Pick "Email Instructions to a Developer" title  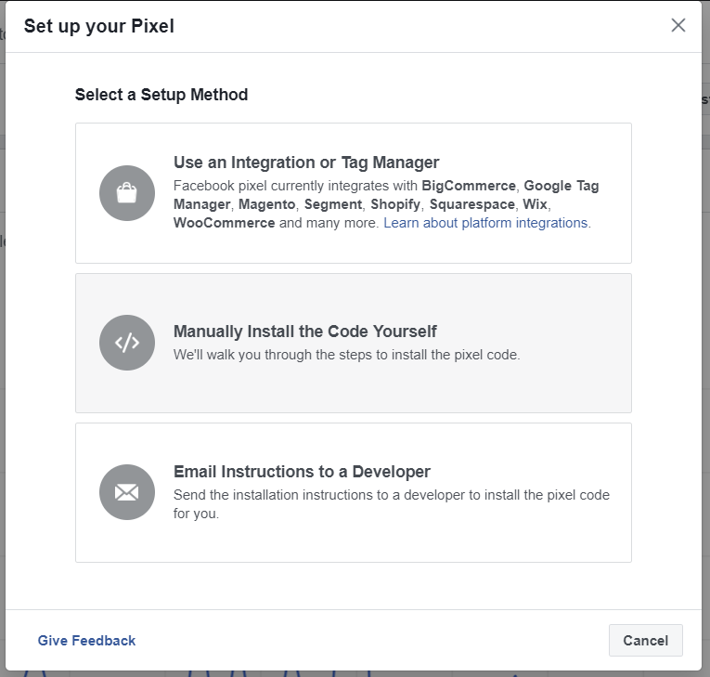[302, 472]
